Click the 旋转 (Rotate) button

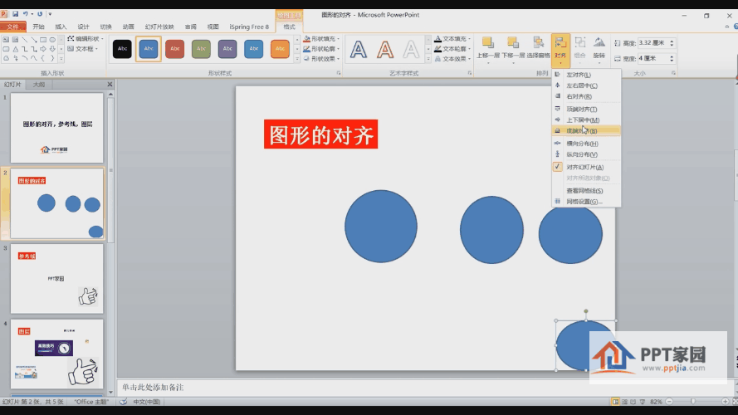pos(599,48)
